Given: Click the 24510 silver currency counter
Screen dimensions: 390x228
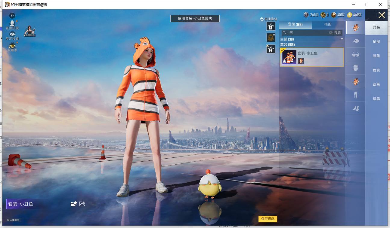Looking at the screenshot, I should point(311,15).
